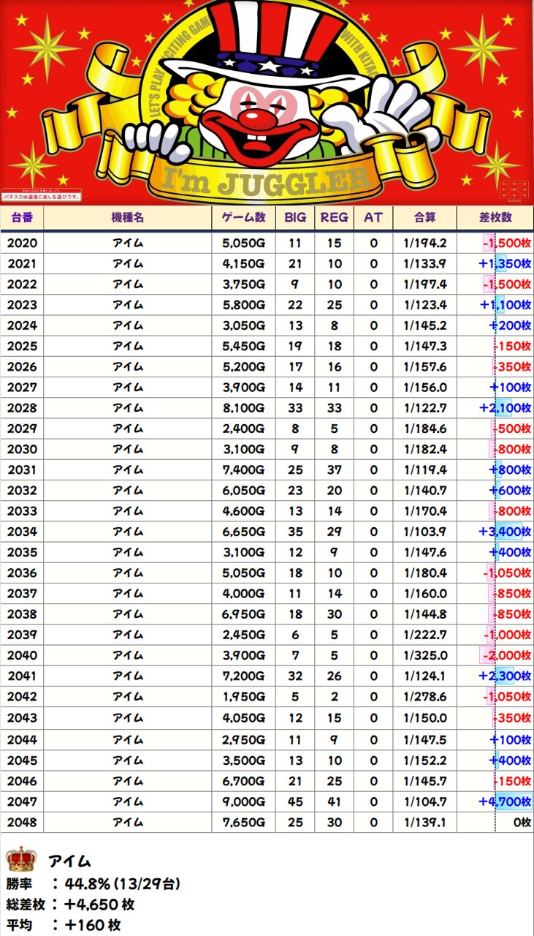Select machine number 2020 cell
The image size is (534, 936).
coord(22,243)
